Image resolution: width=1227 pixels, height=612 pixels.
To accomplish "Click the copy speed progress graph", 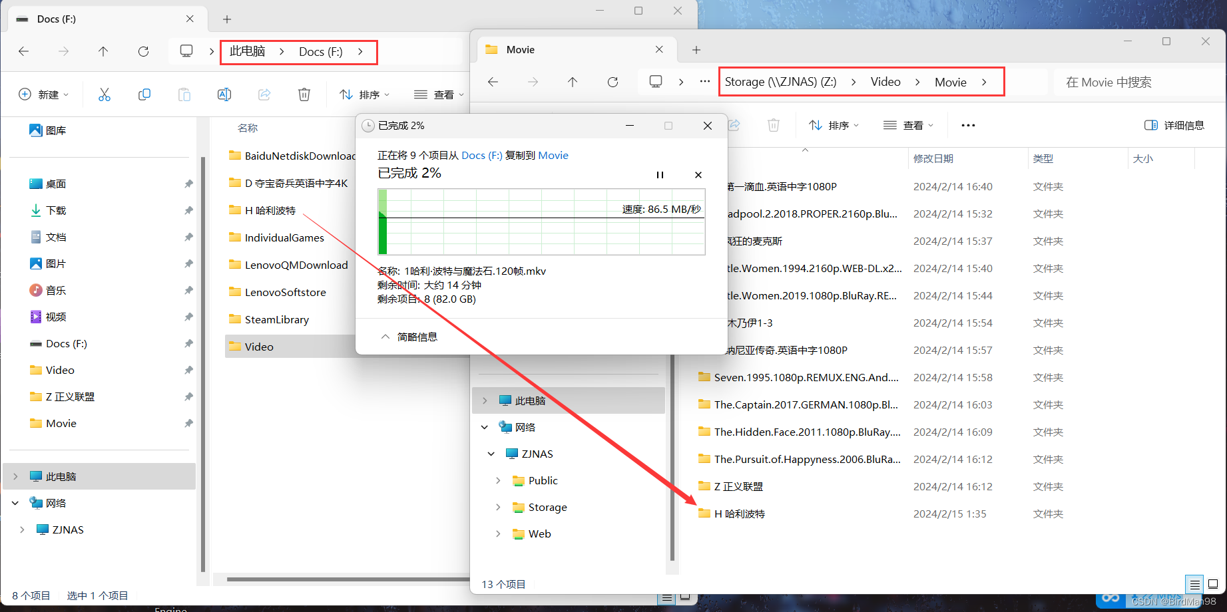I will tap(541, 222).
